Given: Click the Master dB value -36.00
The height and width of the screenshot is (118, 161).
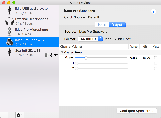Looking at the screenshot, I should coord(145,58).
